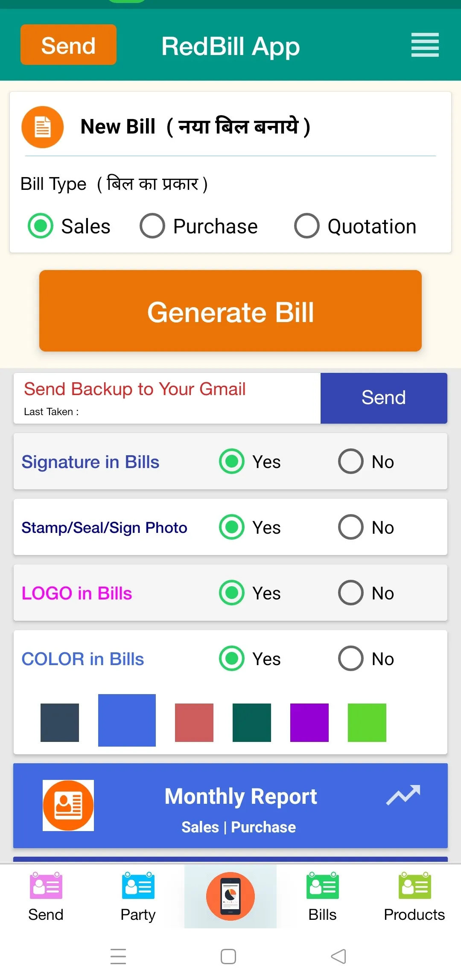Viewport: 461px width, 977px height.
Task: Pick the purple bill color swatch
Action: [309, 722]
